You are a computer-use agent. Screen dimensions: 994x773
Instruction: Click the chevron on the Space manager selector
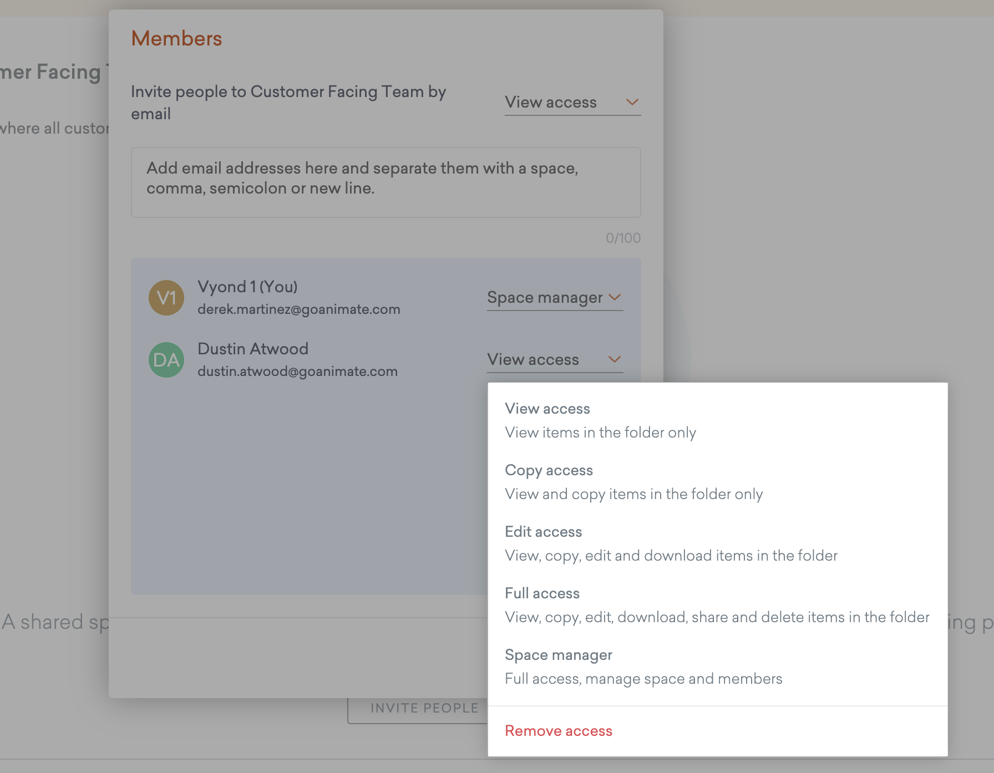(615, 298)
